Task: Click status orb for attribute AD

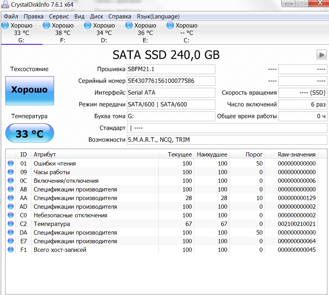Action: click(11, 206)
